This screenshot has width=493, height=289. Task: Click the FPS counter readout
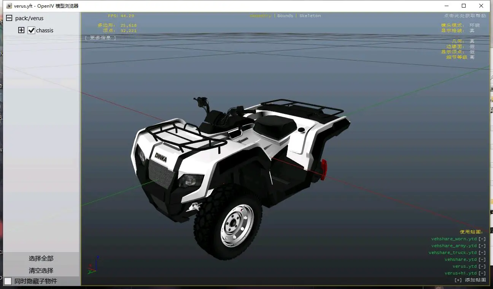coord(121,16)
